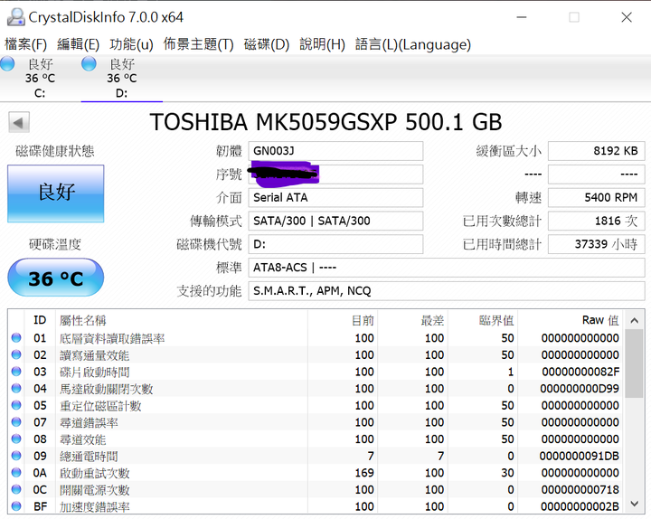Click the ATA8-ACS standard field
651x519 pixels.
coord(447,268)
